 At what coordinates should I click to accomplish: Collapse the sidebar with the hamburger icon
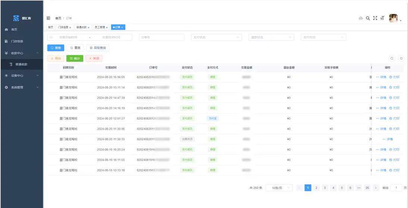(49, 18)
